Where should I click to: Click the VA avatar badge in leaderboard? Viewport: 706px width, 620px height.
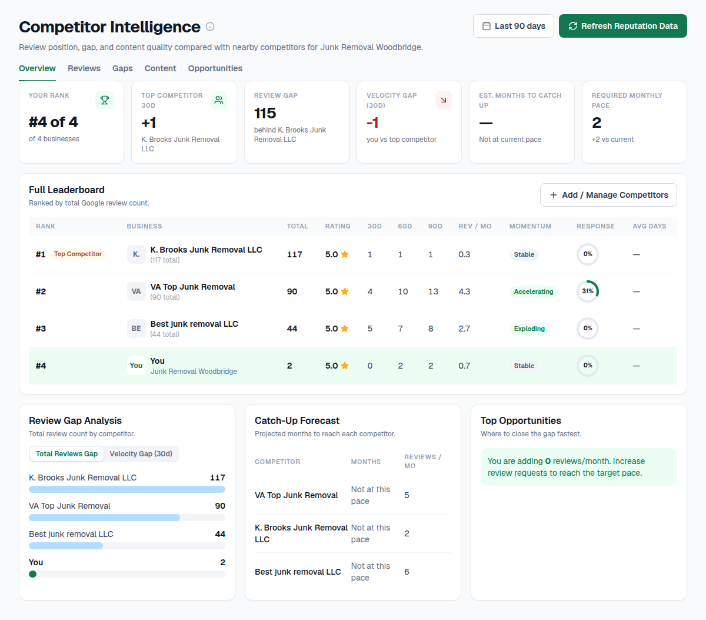click(x=136, y=291)
